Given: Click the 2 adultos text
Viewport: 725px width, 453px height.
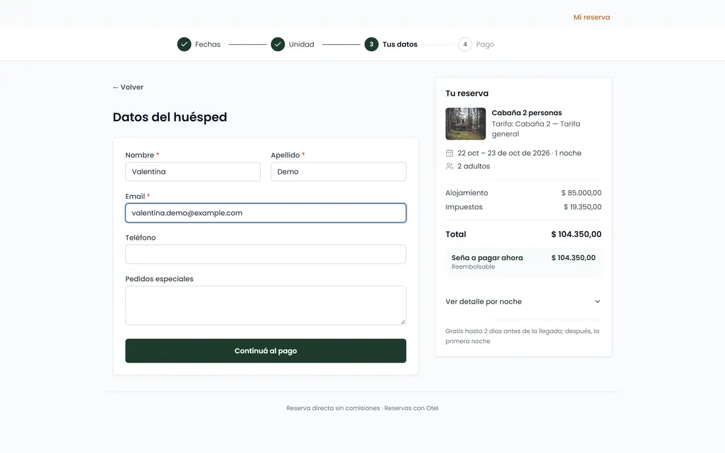Looking at the screenshot, I should [474, 166].
